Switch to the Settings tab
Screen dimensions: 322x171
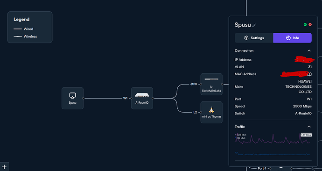tap(254, 38)
